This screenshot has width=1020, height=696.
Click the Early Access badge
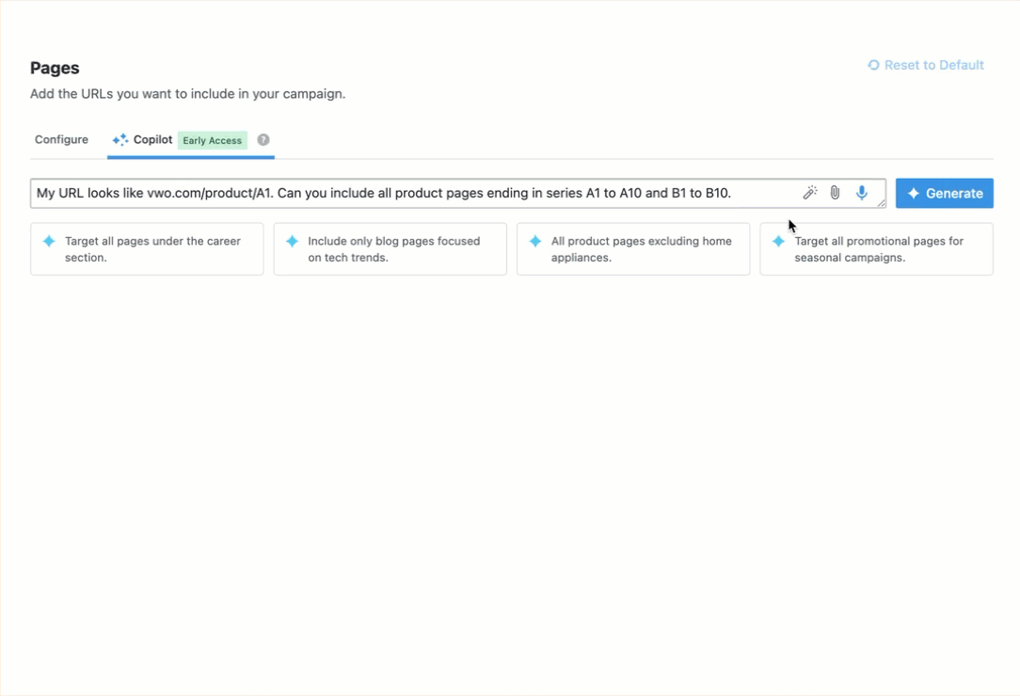point(212,140)
